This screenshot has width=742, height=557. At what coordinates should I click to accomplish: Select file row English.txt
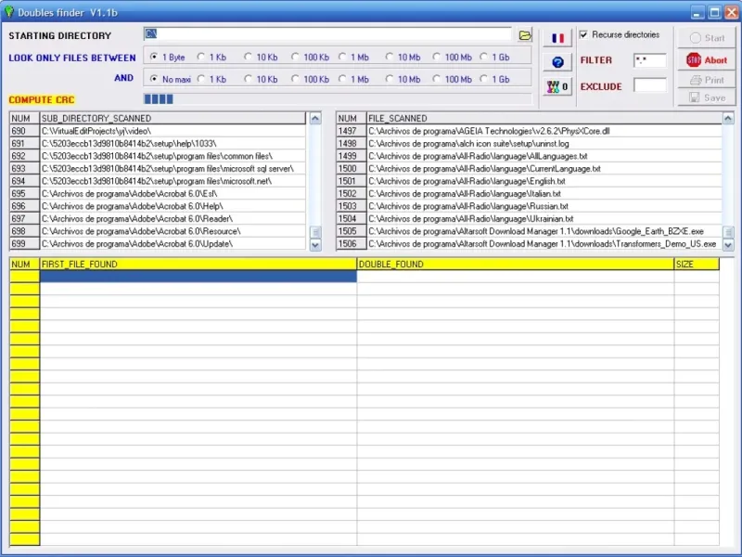tap(529, 181)
